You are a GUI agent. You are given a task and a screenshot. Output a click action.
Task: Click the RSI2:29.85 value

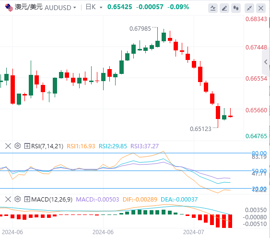[x=113, y=146]
